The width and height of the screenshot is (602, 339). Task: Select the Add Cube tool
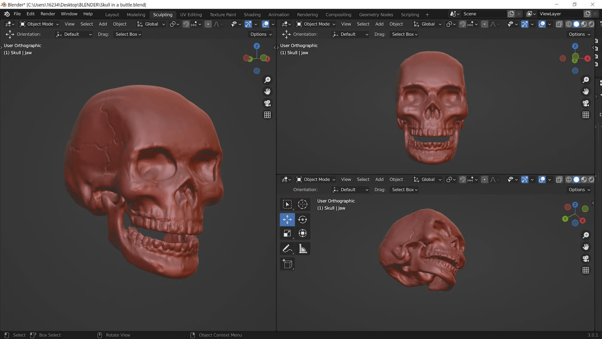coord(287,264)
